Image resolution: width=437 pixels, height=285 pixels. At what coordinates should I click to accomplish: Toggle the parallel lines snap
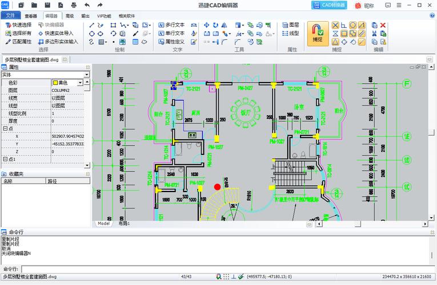[362, 34]
